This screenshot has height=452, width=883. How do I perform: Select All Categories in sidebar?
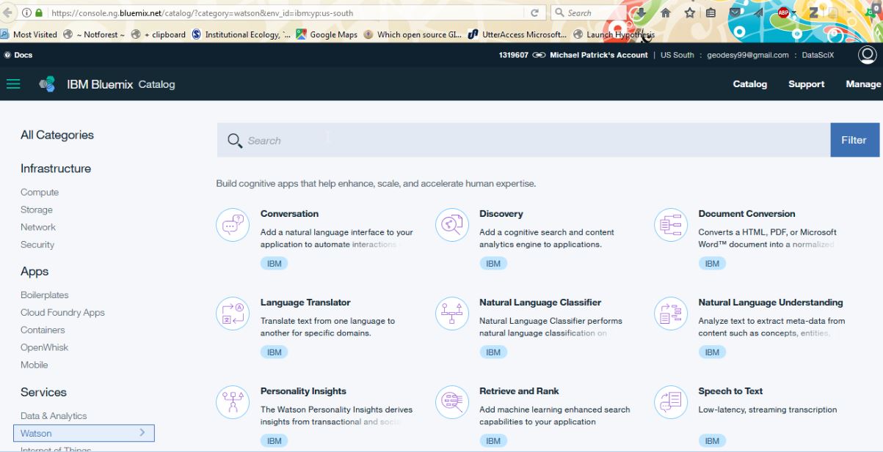(x=57, y=135)
